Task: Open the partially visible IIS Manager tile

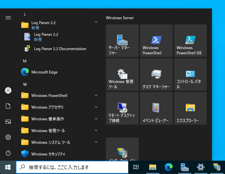Action: point(122,149)
